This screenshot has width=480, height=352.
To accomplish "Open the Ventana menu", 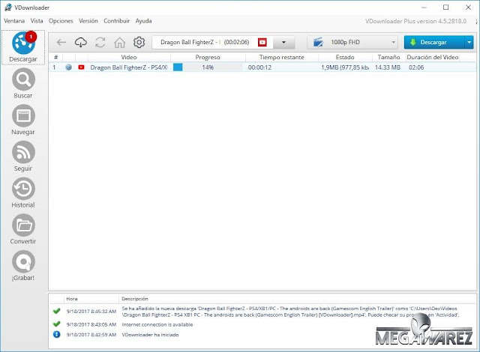I will tap(14, 21).
